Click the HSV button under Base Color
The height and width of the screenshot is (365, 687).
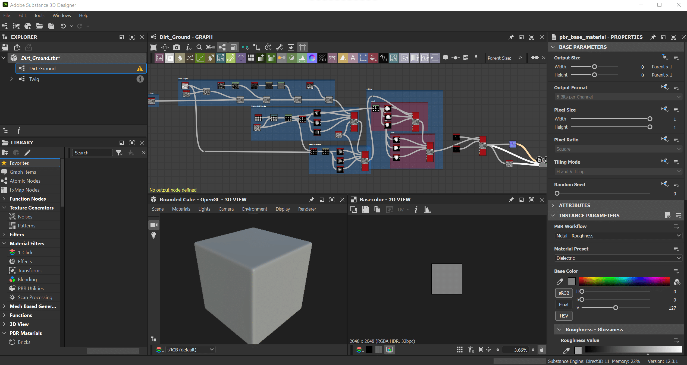[564, 316]
